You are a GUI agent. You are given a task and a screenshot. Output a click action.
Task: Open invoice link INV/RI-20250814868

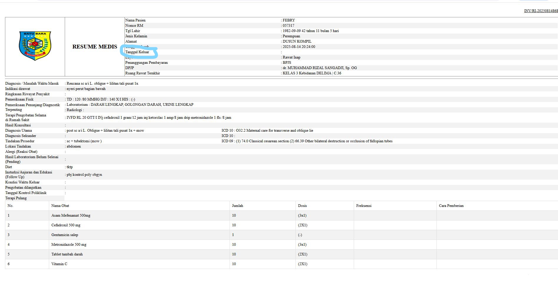pyautogui.click(x=541, y=11)
